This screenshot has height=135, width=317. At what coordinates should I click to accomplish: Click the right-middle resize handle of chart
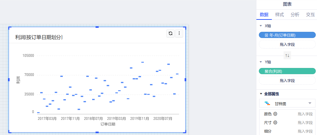tap(186, 80)
